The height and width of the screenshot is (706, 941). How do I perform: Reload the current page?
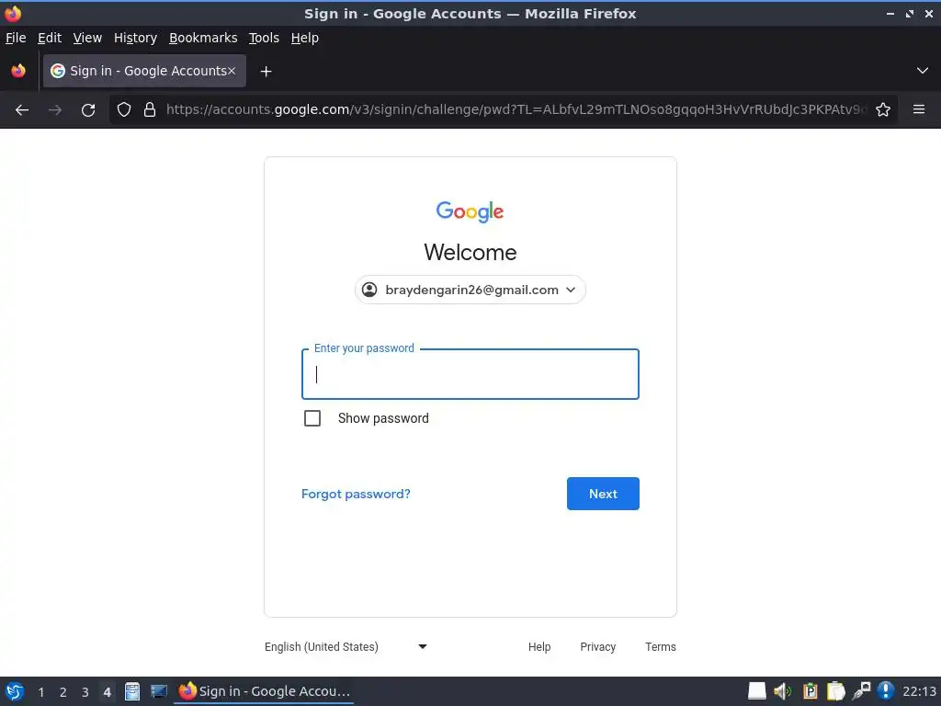click(x=88, y=110)
